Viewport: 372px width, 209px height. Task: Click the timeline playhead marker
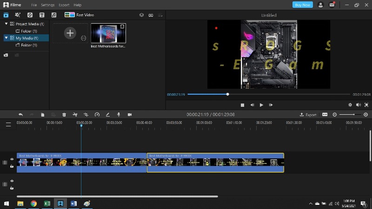tap(81, 125)
